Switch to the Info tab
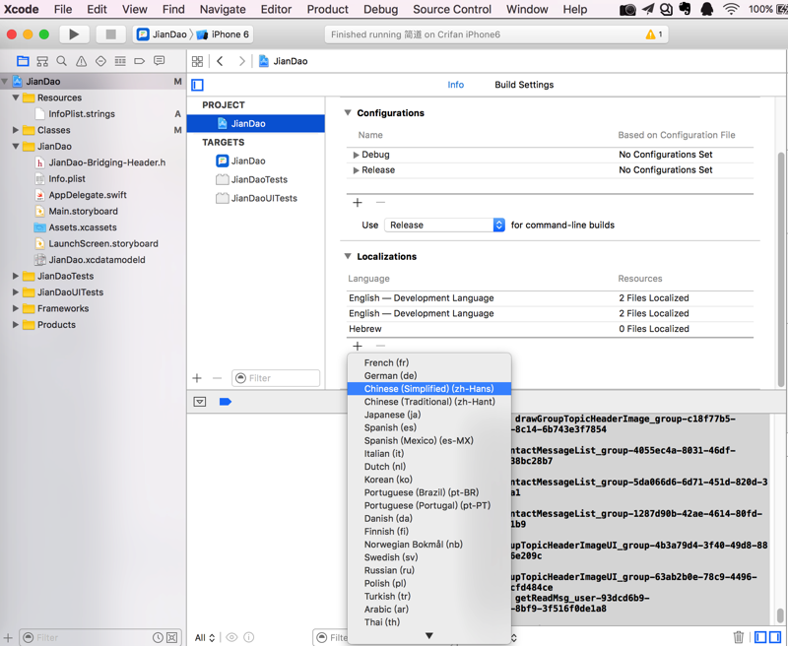This screenshot has width=788, height=646. click(x=455, y=85)
